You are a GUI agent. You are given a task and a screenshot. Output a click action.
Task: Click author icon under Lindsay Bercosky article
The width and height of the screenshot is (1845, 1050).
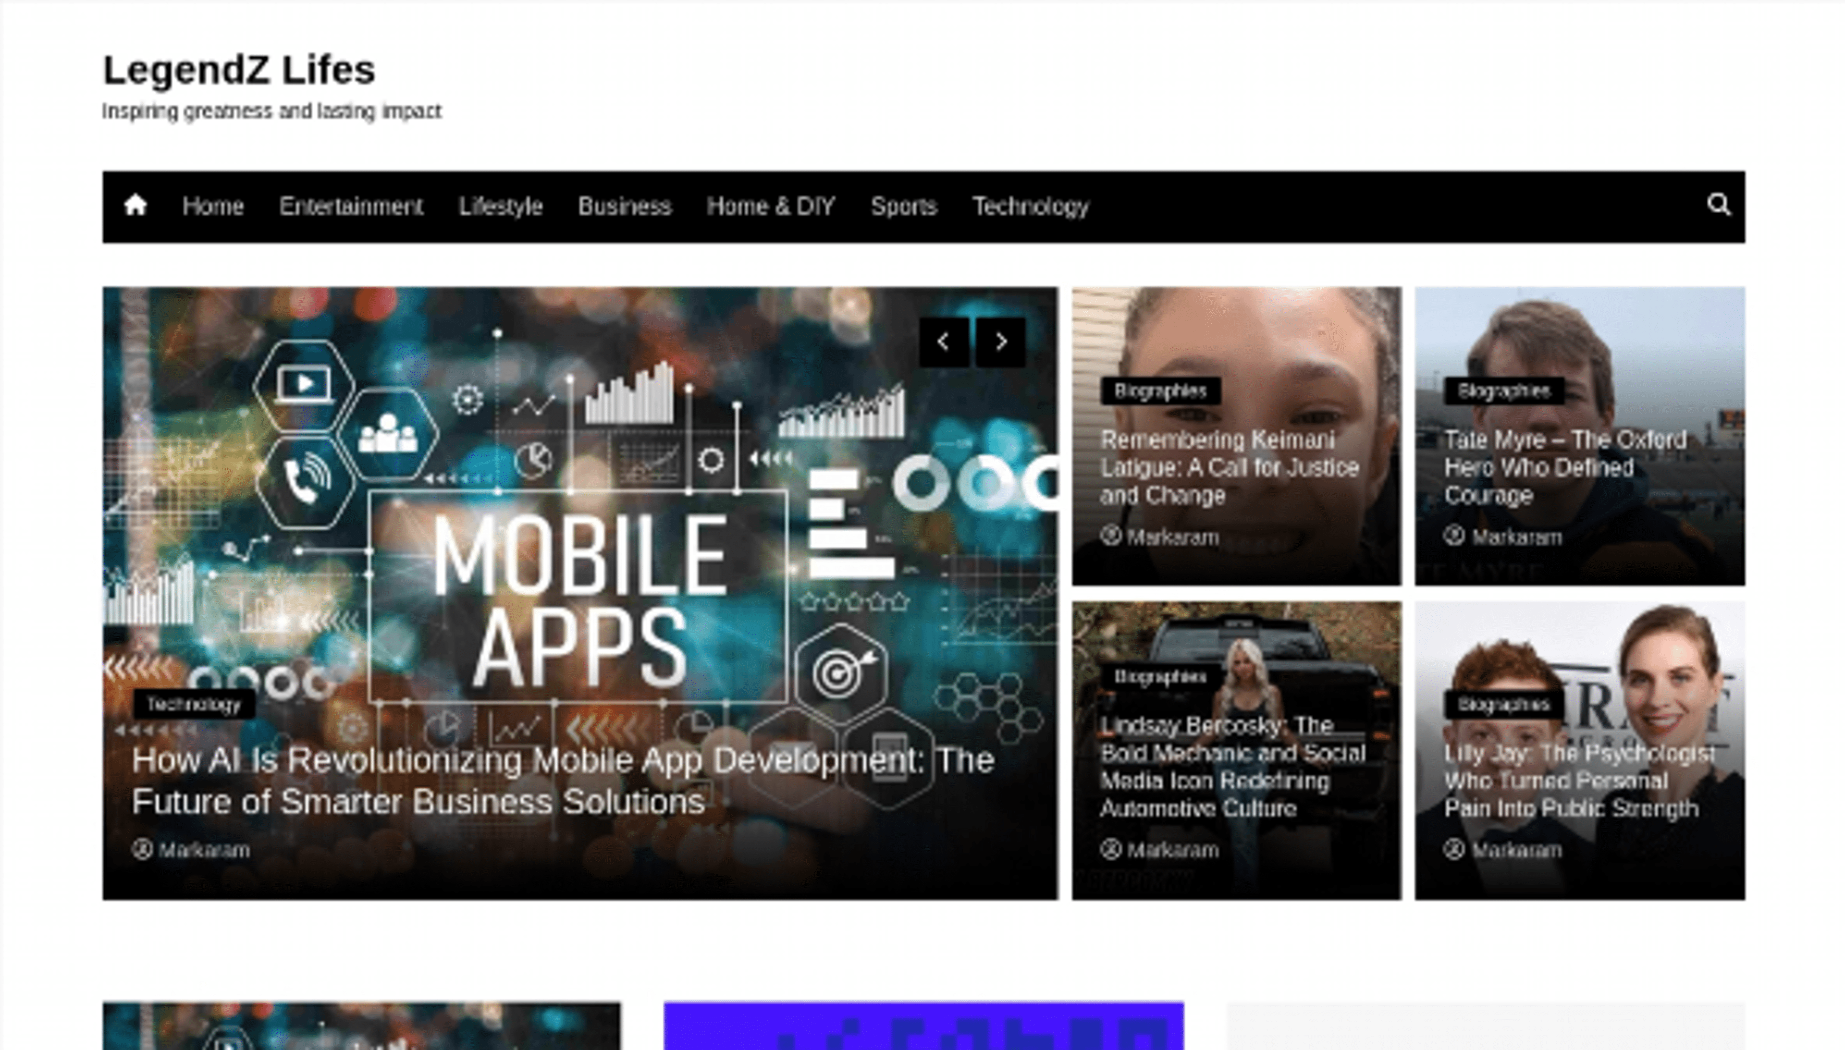(x=1111, y=850)
